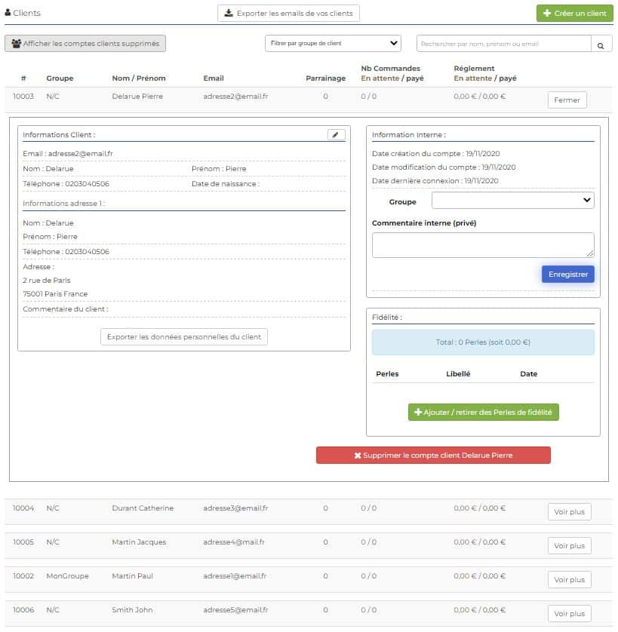Click MonGroupe in the Martin Paul row
This screenshot has height=632, width=618.
(x=67, y=576)
